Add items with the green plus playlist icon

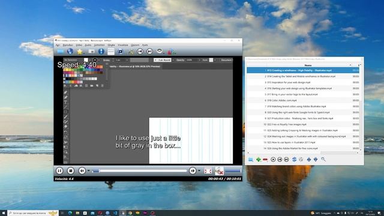pyautogui.click(x=259, y=160)
